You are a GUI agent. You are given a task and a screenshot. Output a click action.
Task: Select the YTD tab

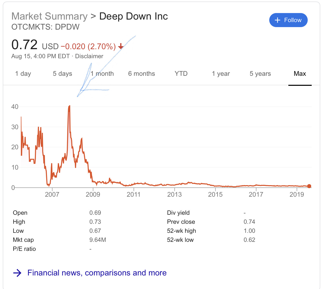click(x=181, y=74)
